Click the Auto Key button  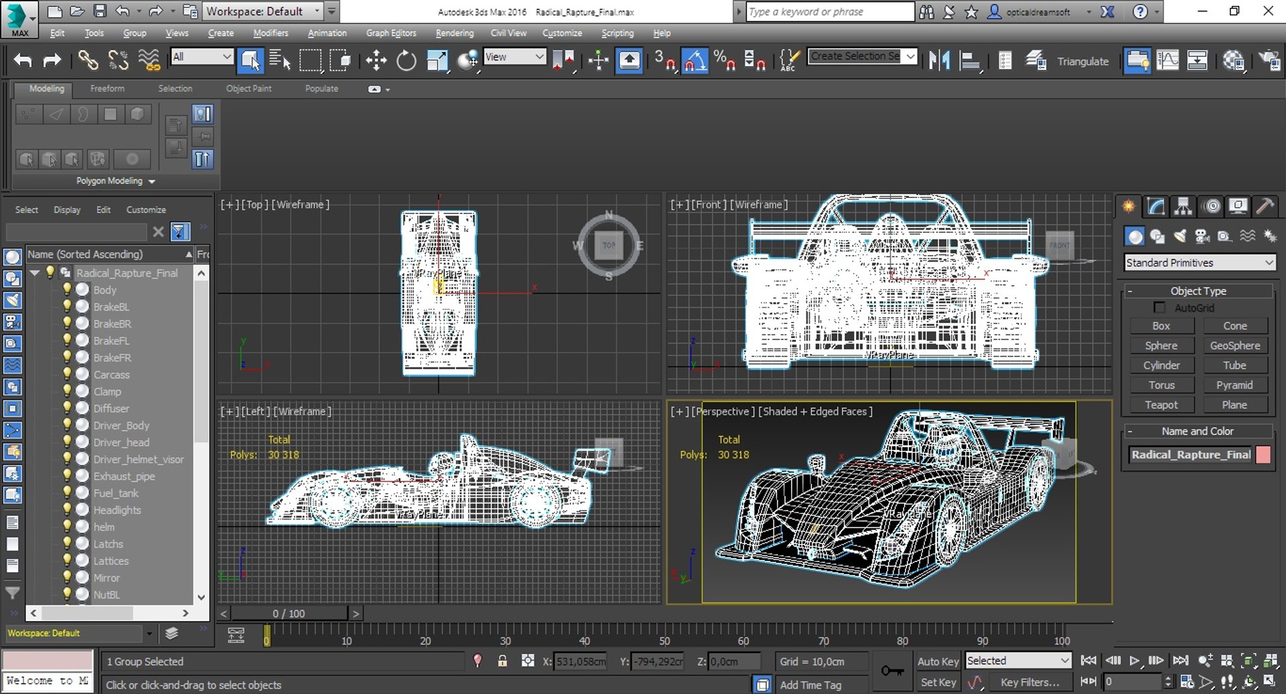938,661
